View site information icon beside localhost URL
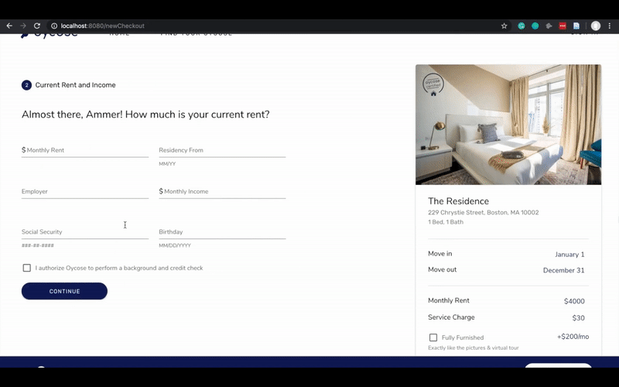This screenshot has width=619, height=387. [54, 26]
